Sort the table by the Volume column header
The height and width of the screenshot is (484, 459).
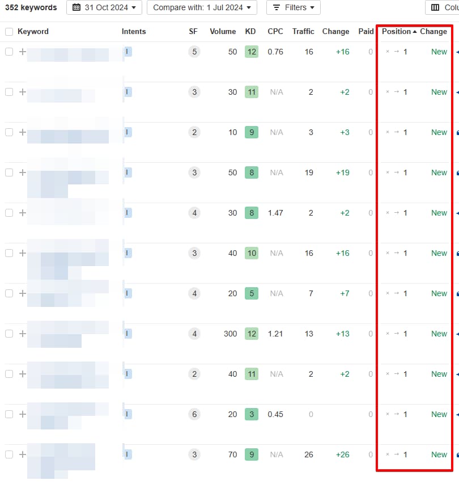[222, 31]
